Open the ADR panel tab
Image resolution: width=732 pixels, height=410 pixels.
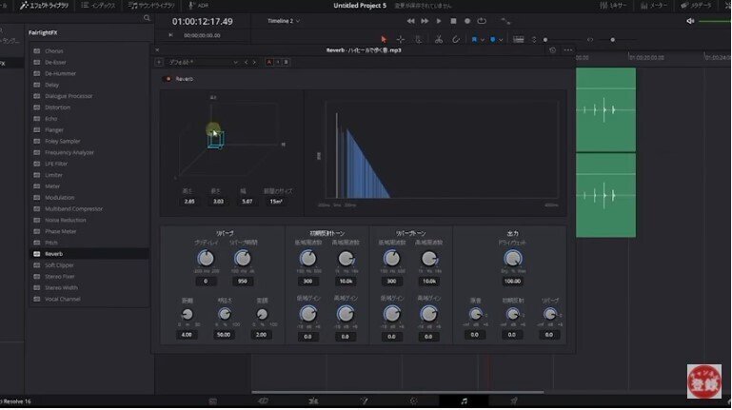point(198,6)
